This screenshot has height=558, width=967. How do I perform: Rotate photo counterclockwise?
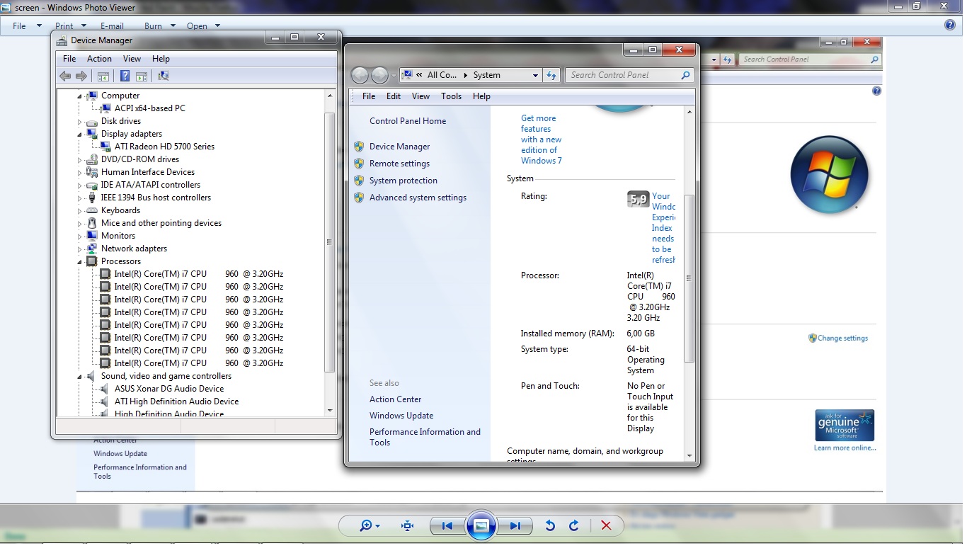pos(550,525)
